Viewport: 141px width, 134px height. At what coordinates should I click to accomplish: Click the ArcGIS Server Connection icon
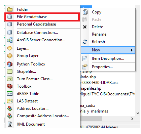(10, 40)
